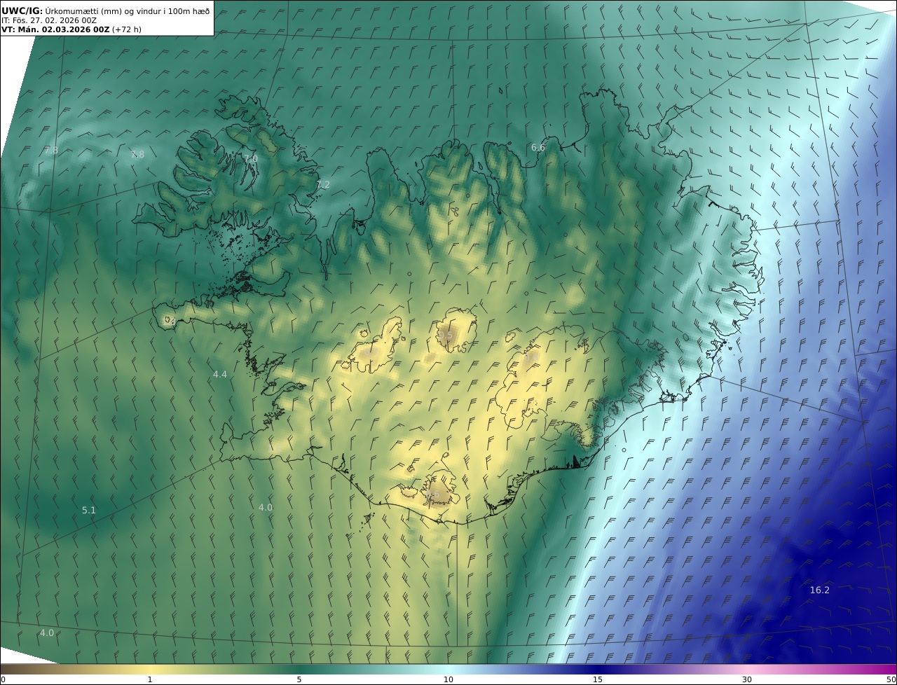The image size is (897, 685).
Task: Select the 0.6 value on Mýrdalsjökull glacier
Action: click(x=432, y=495)
